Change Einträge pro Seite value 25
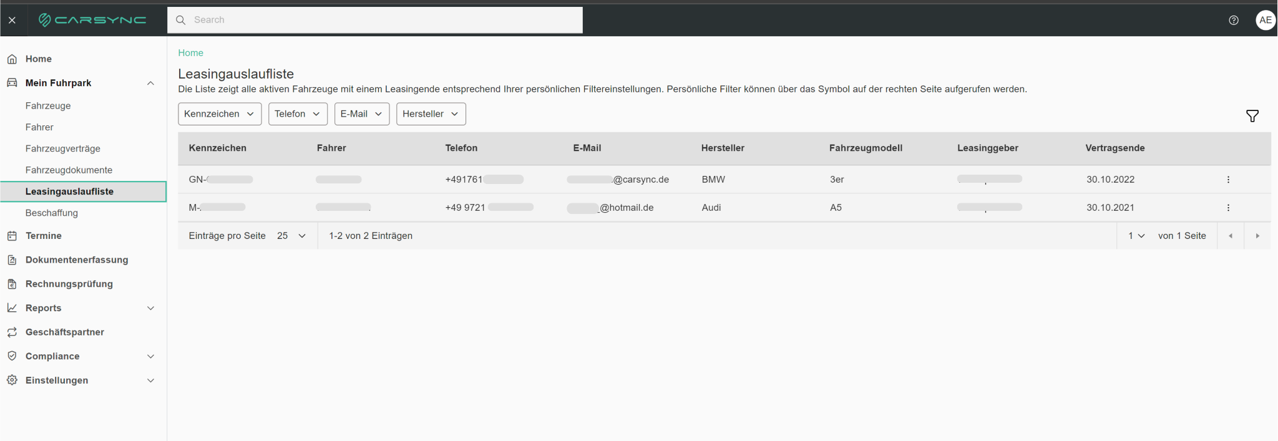Screen dimensions: 1278x441 pyautogui.click(x=291, y=236)
